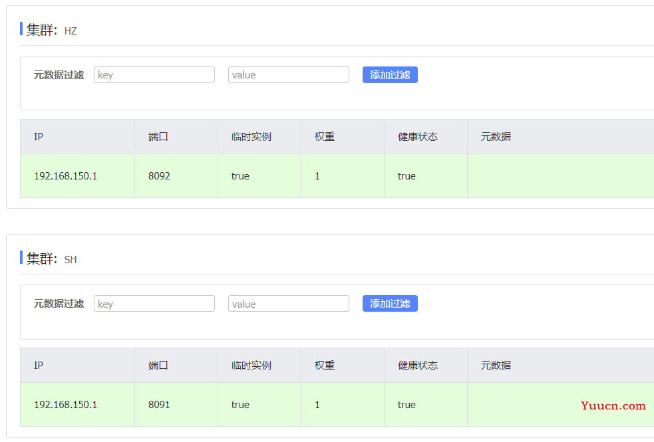Click port value 8092
The height and width of the screenshot is (442, 654).
pyautogui.click(x=159, y=176)
